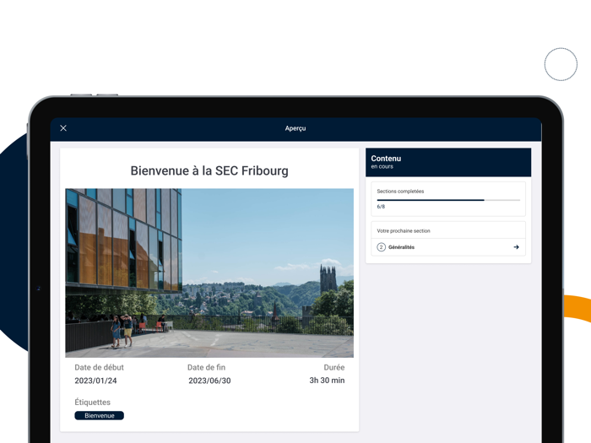Screen dimensions: 591x443
Task: Close the Aperçu preview with the X icon
Action: [63, 128]
